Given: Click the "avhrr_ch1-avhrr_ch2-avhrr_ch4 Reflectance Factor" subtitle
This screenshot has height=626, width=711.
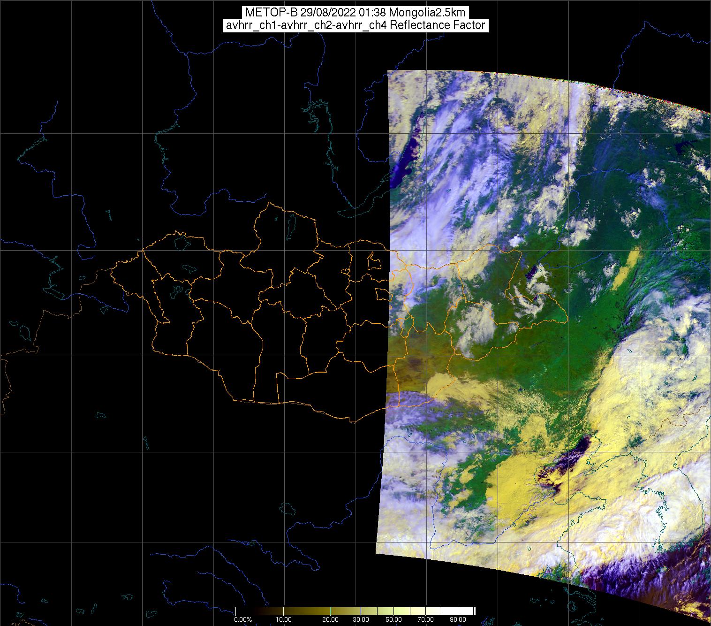Looking at the screenshot, I should click(355, 25).
